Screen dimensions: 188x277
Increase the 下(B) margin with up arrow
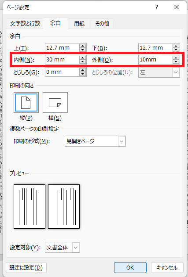pos(176,46)
